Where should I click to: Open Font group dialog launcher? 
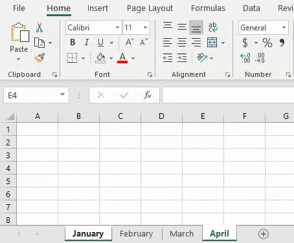[150, 75]
